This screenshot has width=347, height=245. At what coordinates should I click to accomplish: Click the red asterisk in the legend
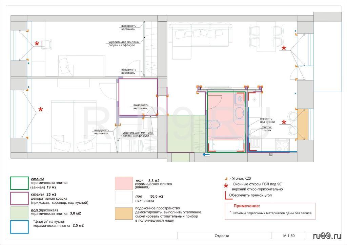[x=226, y=186]
